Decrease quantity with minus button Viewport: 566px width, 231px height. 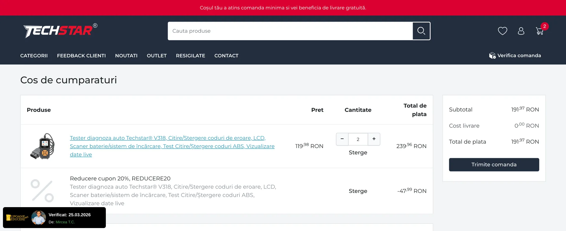click(x=342, y=139)
